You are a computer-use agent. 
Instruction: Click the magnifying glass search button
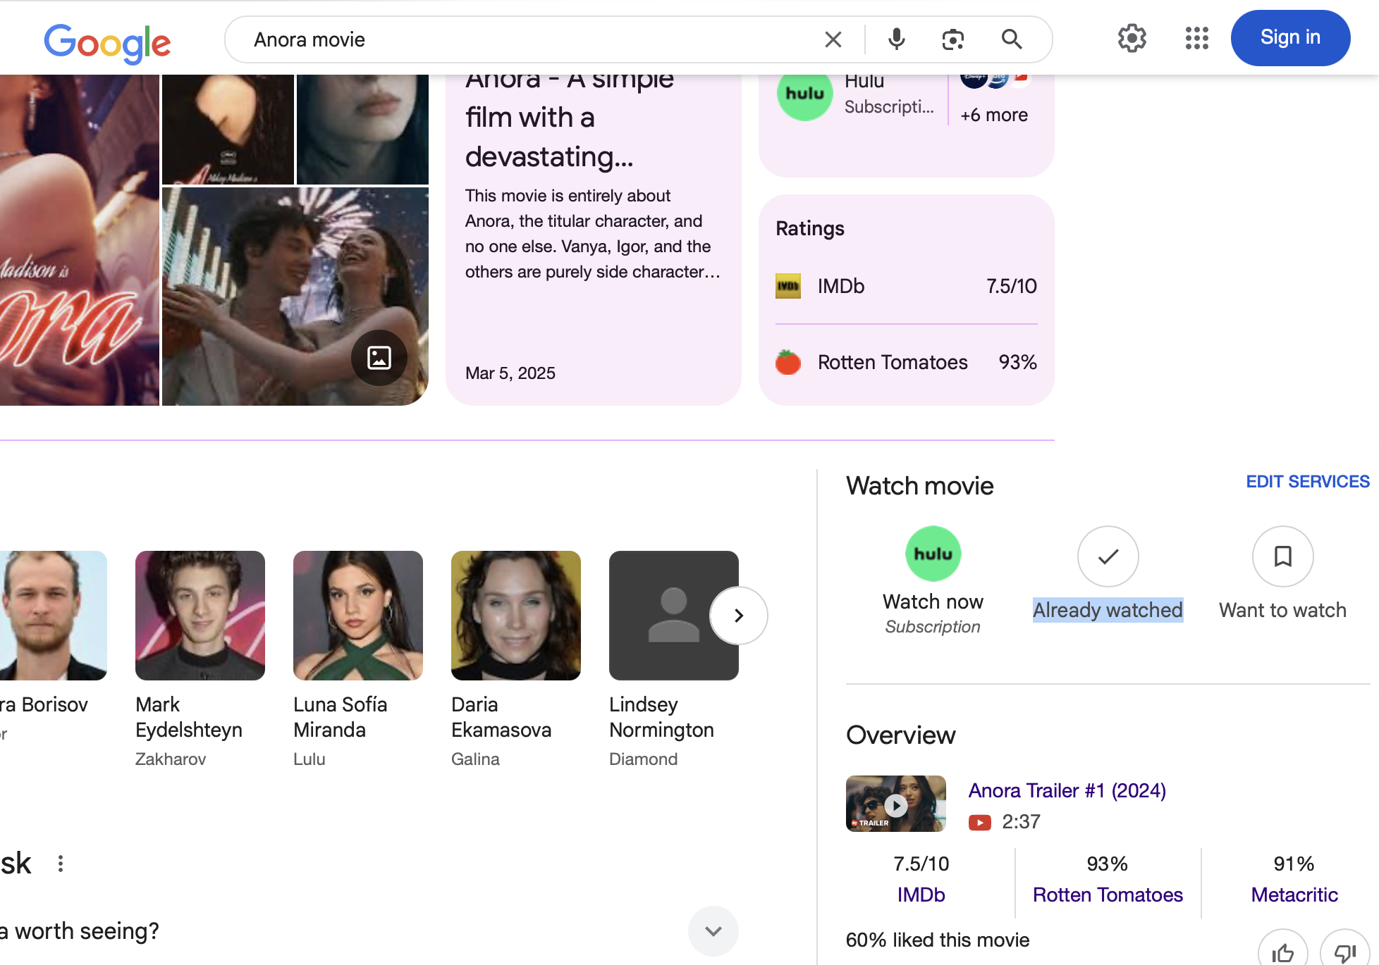point(1012,39)
